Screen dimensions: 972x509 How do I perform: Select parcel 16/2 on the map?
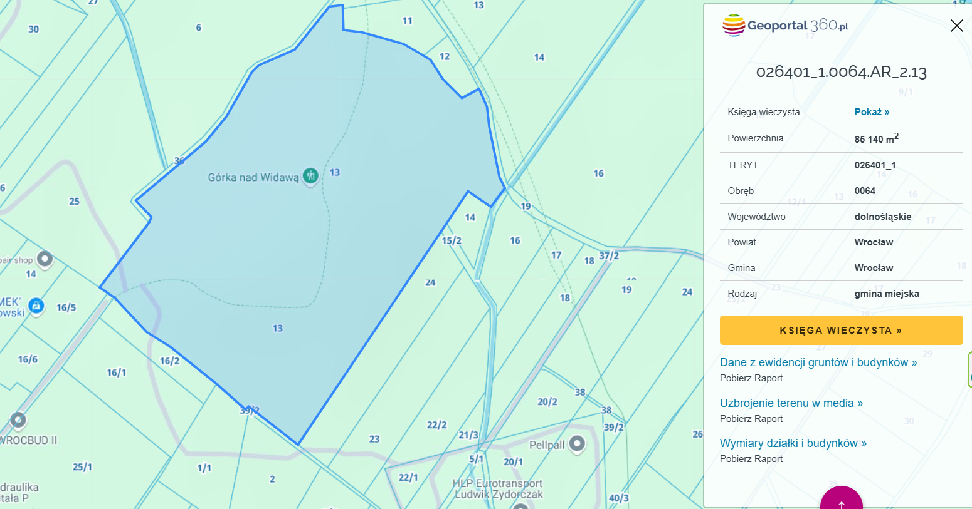tap(169, 361)
